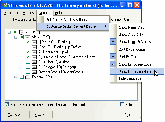This screenshot has width=165, height=122.
Task: Click the Views category table icon
Action: (28, 37)
